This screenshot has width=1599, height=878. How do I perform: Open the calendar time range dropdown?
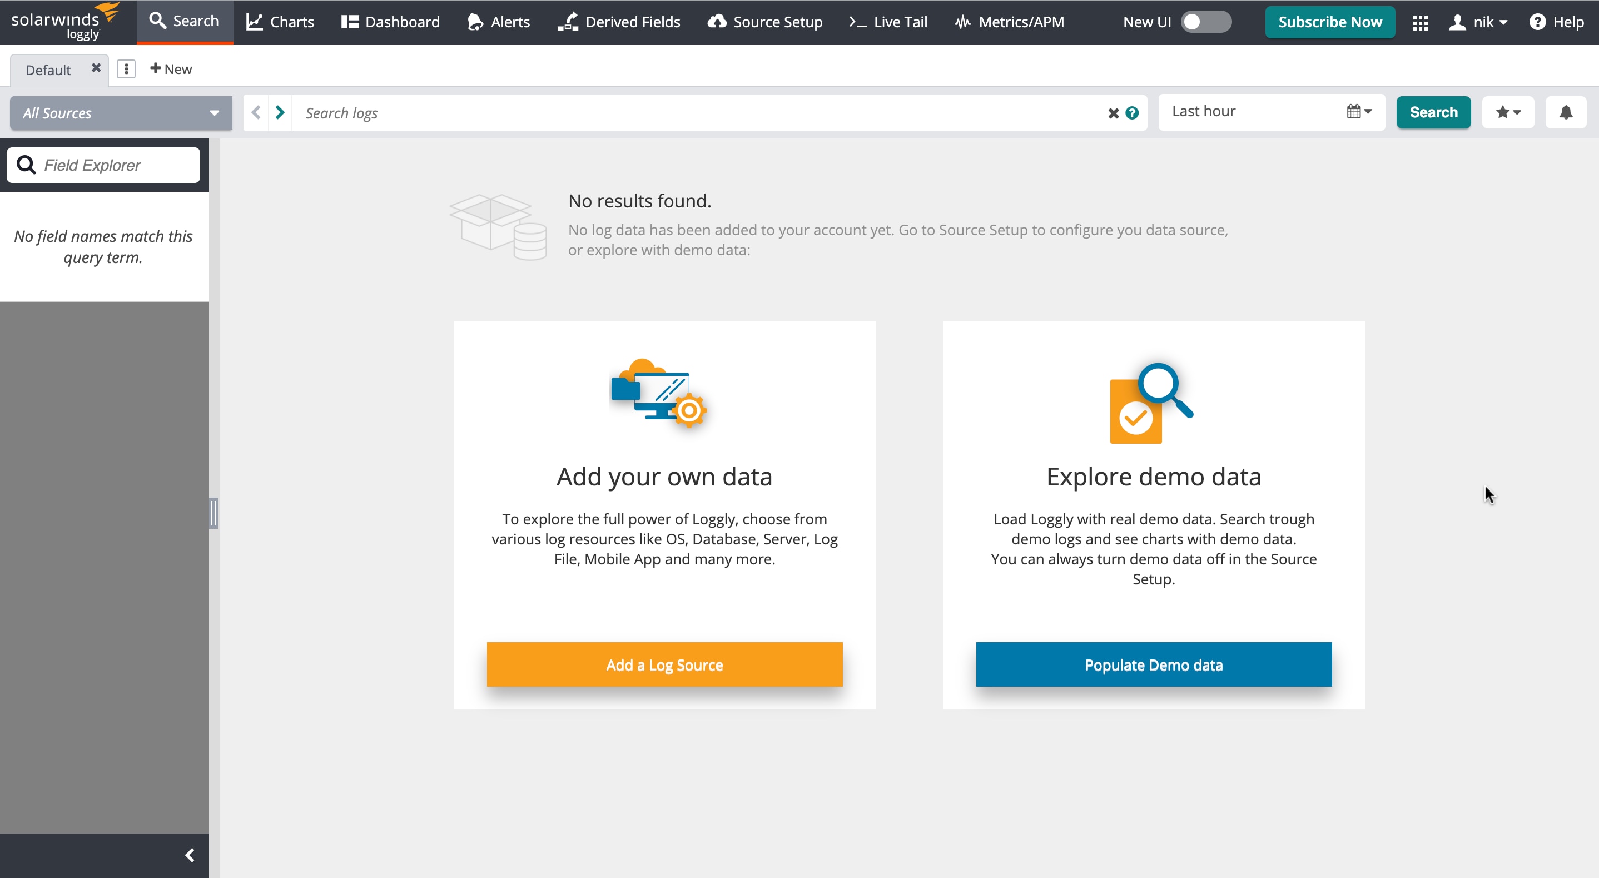point(1359,112)
